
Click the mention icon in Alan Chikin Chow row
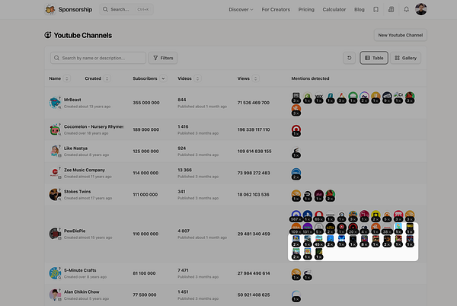coord(296,295)
